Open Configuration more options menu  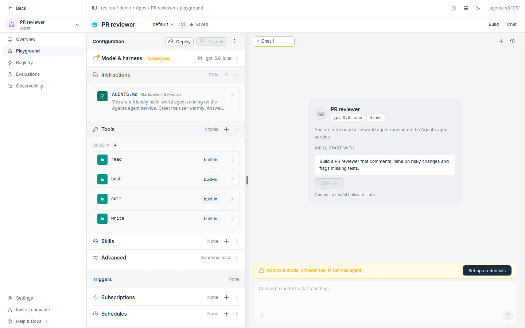[x=234, y=42]
